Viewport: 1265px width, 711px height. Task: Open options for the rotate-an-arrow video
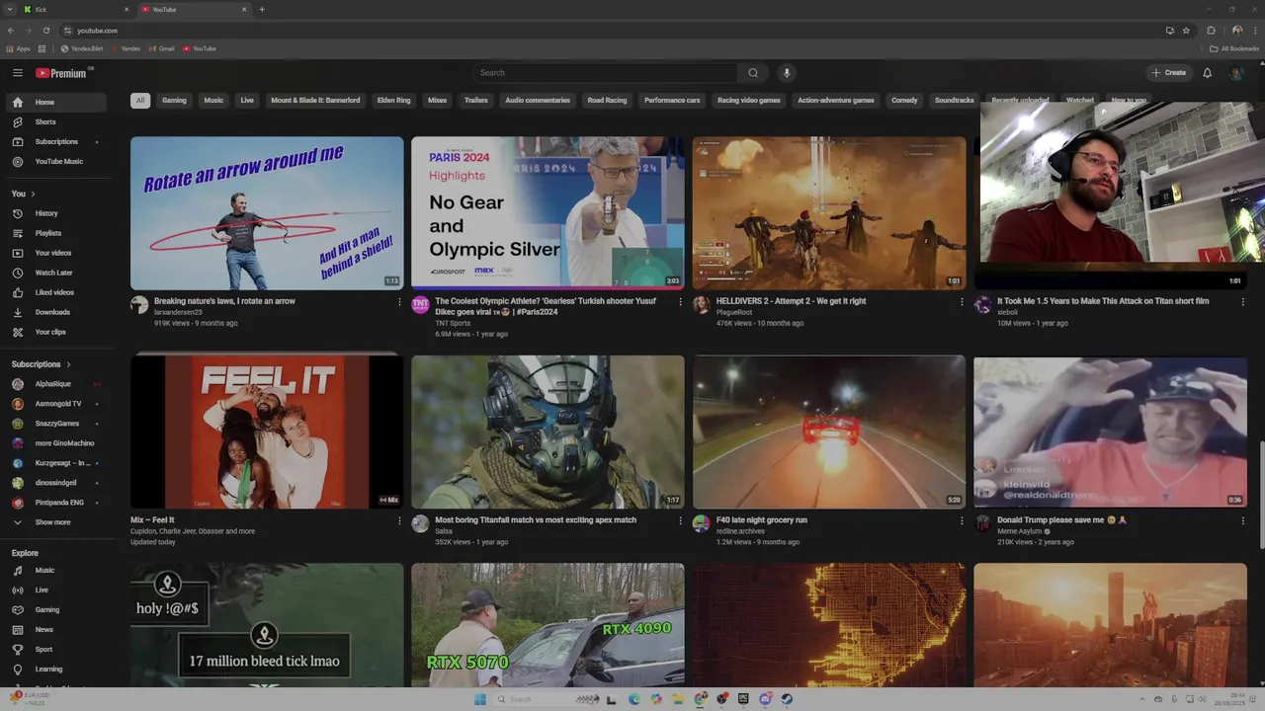399,302
